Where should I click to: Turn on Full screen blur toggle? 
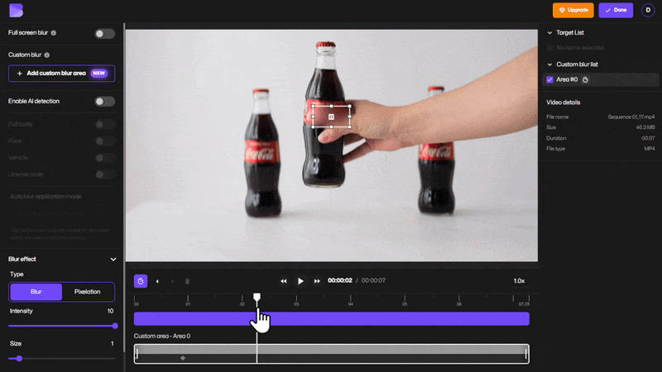coord(104,33)
